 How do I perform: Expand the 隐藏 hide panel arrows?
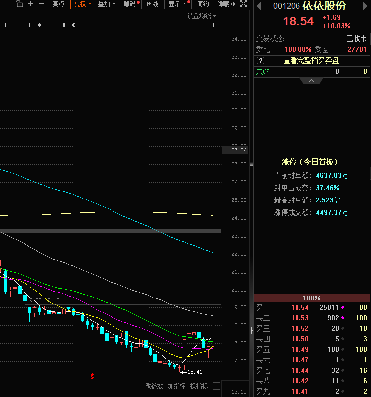226,4
